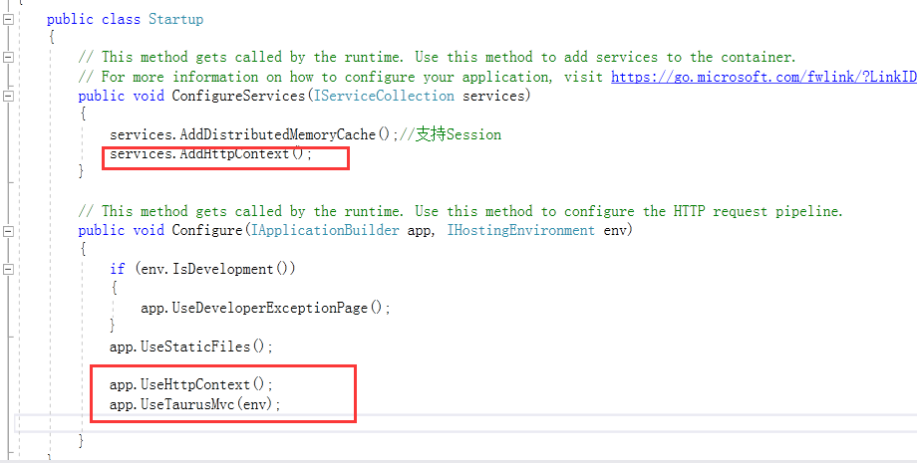Screen dimensions: 917x463
Task: Place cursor on services.AddDistributedMemoryCache line
Action: click(x=254, y=134)
